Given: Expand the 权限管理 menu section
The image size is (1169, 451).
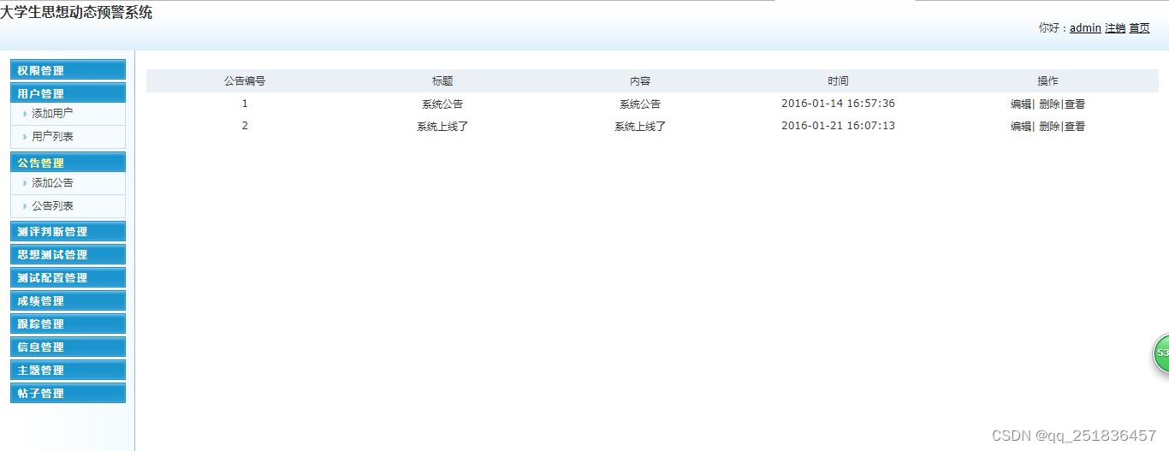Looking at the screenshot, I should tap(68, 70).
